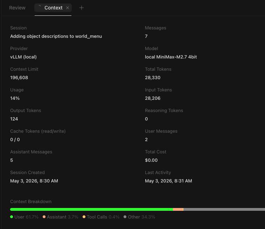Viewport: 265px width, 229px height.
Task: Add a new tab with plus icon
Action: pos(82,8)
